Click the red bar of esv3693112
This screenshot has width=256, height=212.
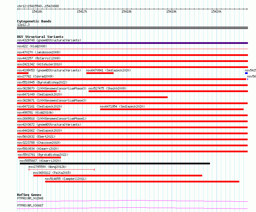(x=118, y=176)
